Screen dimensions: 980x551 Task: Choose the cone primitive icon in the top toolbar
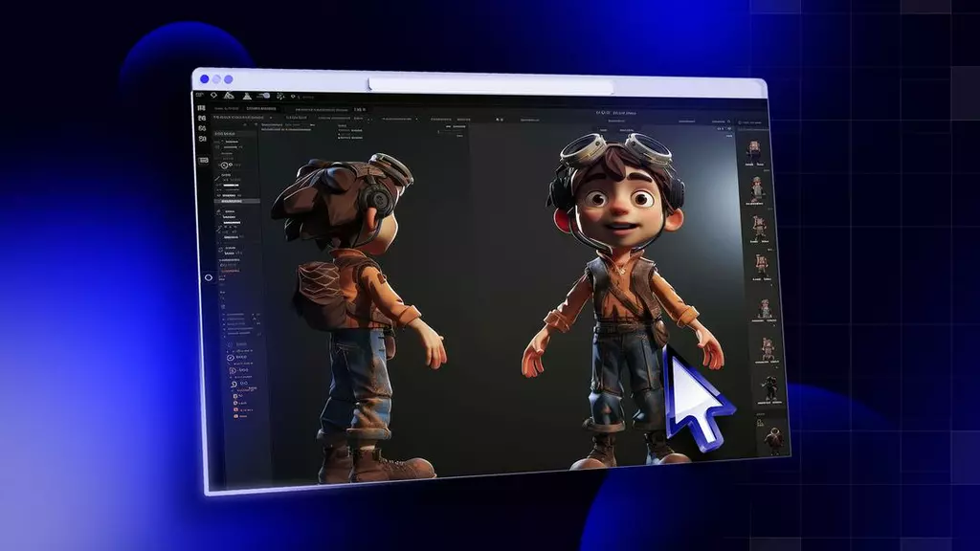click(247, 95)
